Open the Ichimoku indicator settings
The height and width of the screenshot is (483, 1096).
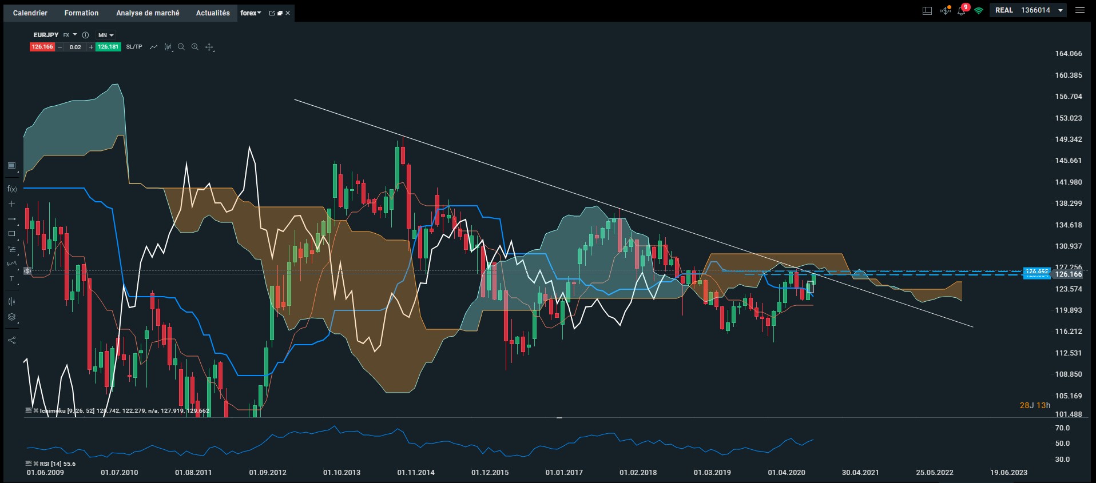click(29, 410)
